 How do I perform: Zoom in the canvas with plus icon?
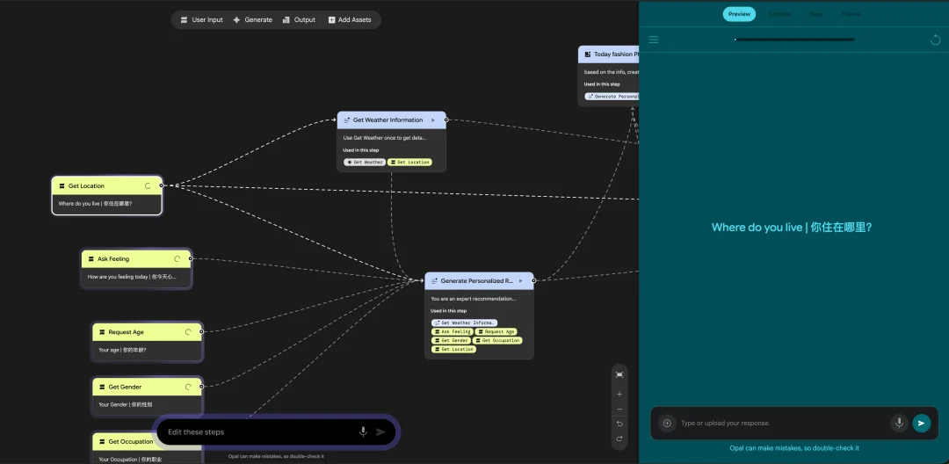619,395
